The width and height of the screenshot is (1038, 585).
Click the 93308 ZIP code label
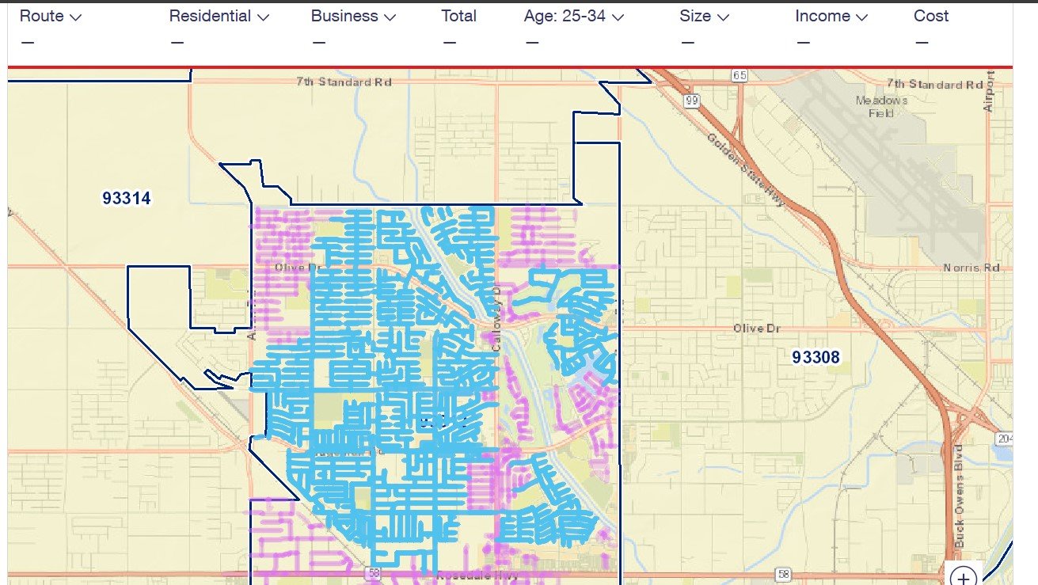[816, 358]
